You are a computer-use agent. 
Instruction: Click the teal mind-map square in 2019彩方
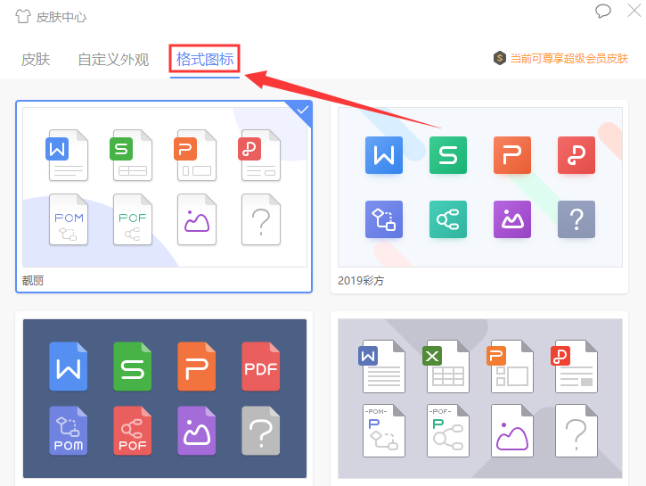(x=448, y=219)
